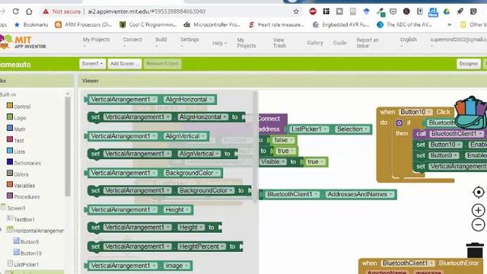Open the Screen1 dropdown button
This screenshot has width=487, height=274.
[92, 64]
